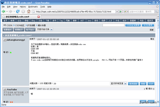Click the username laitangburongyi
Image resolution: width=160 pixels, height=107 pixels.
[x=16, y=40]
